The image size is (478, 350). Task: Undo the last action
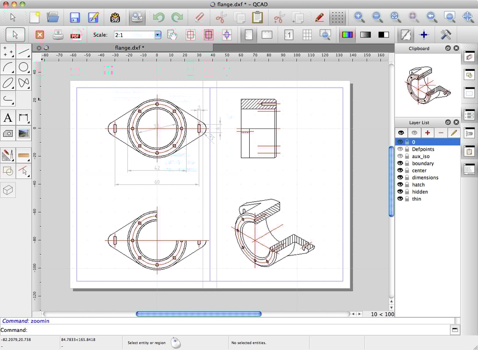[158, 17]
